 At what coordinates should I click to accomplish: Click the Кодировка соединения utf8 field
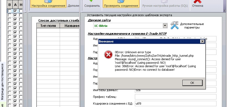point(175,104)
